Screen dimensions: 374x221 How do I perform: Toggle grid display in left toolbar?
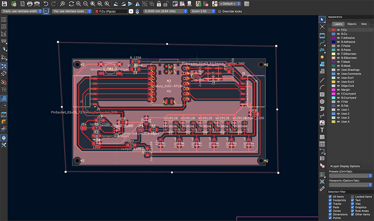click(4, 19)
